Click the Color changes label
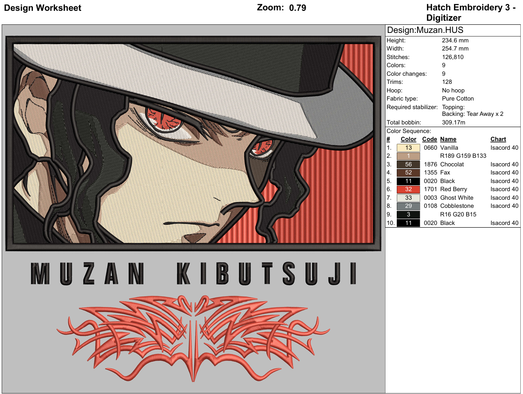 (406, 74)
